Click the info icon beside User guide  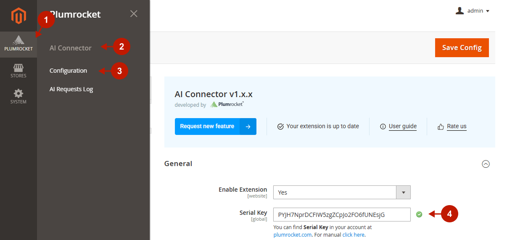(383, 127)
